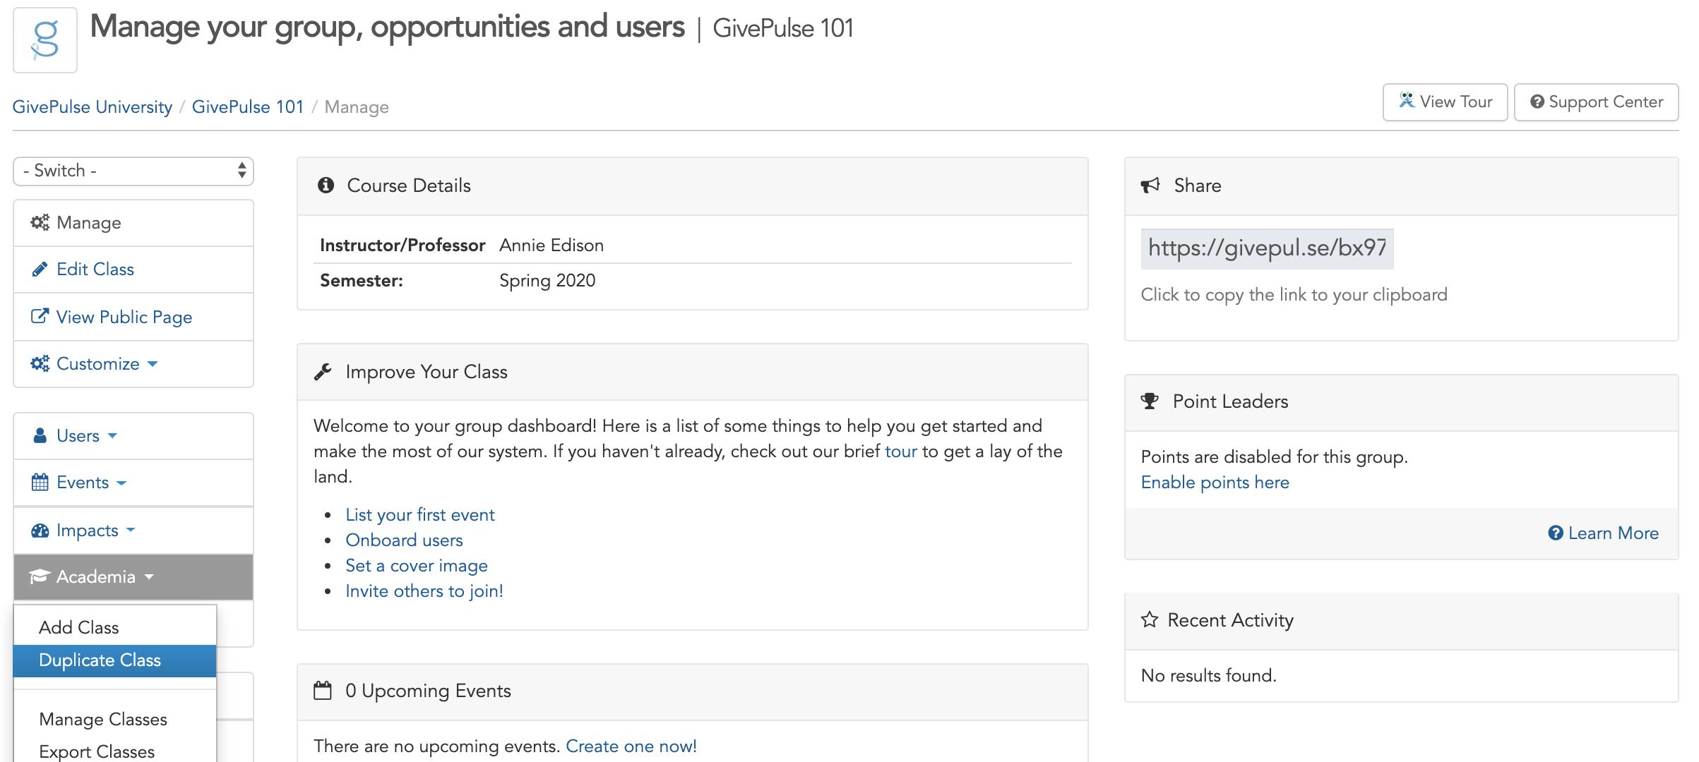Screen dimensions: 1699x762
Task: Click Create one now link
Action: tap(631, 746)
